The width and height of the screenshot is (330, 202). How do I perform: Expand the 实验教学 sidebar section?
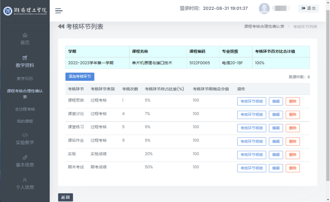pyautogui.click(x=25, y=143)
